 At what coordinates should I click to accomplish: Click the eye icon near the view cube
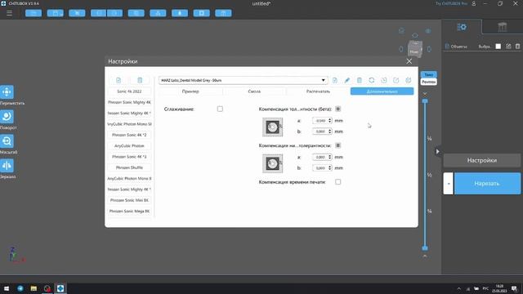(428, 31)
